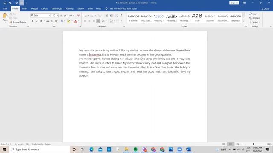Apply strikethrough formatting

coord(48,21)
